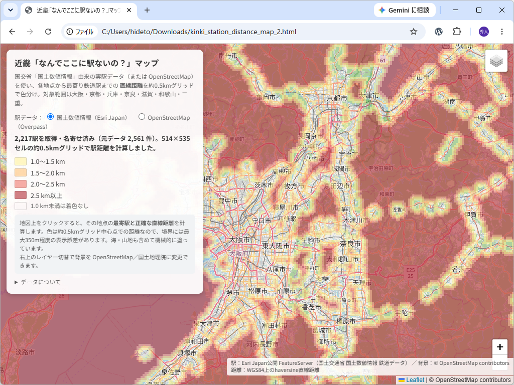Click the 東大阪市 label on the map
The width and height of the screenshot is (514, 385).
(276, 246)
